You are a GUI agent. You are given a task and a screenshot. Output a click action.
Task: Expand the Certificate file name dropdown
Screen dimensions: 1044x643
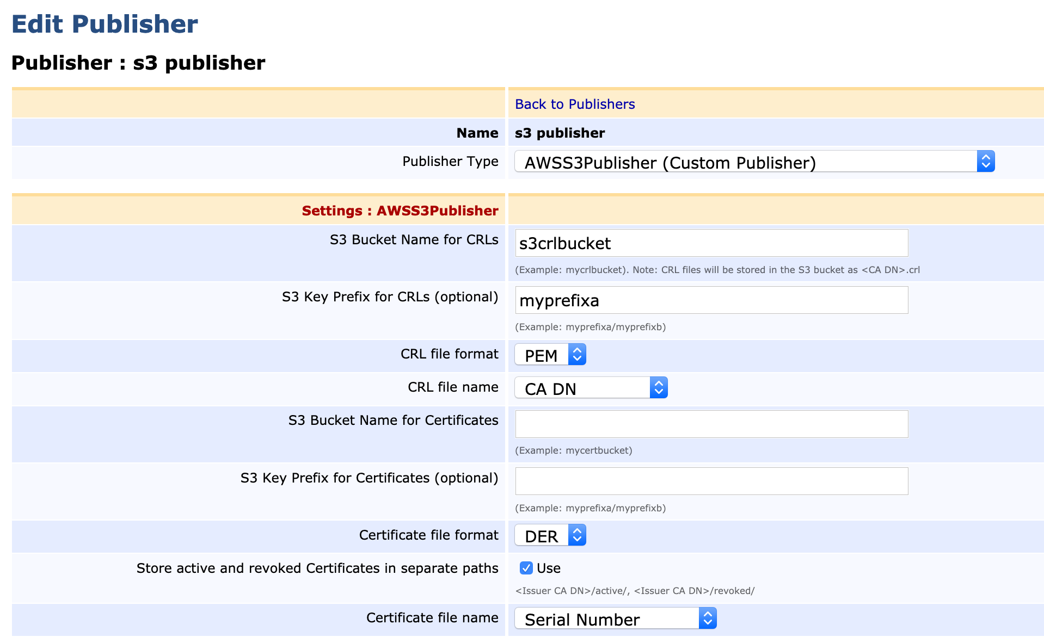click(615, 619)
